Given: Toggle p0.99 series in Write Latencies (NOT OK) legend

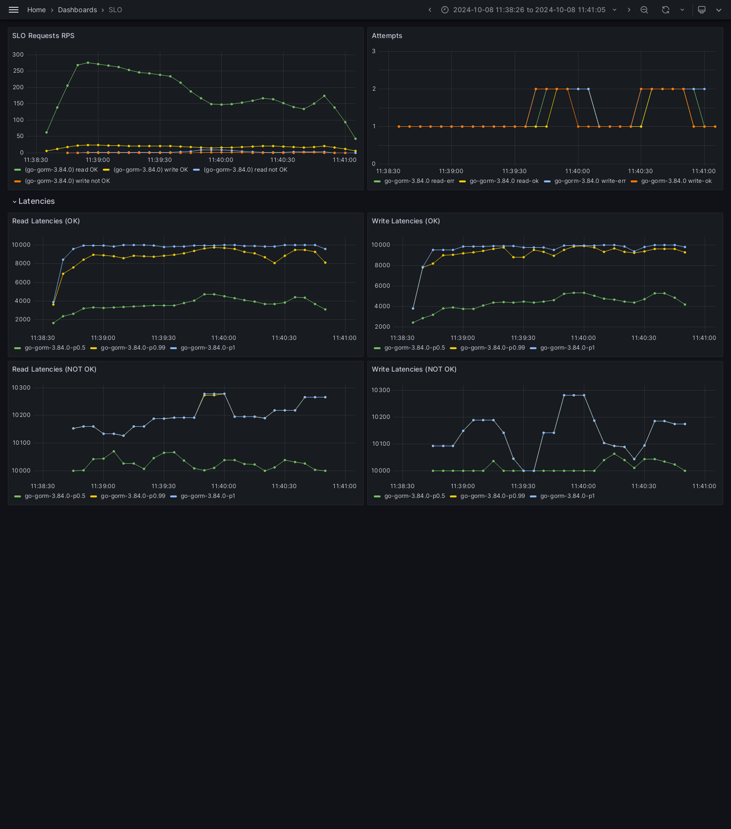Looking at the screenshot, I should 493,496.
